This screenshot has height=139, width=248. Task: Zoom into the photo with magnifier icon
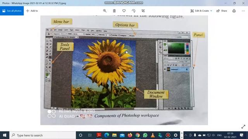pos(105,11)
